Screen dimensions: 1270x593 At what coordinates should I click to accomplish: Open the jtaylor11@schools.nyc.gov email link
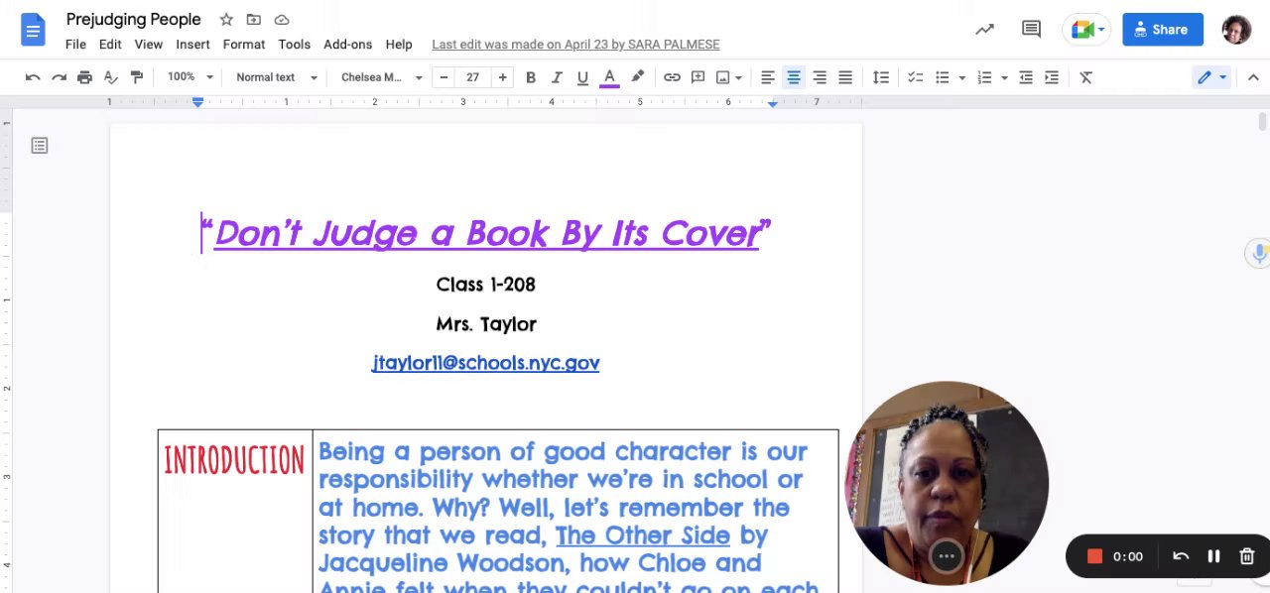coord(485,363)
